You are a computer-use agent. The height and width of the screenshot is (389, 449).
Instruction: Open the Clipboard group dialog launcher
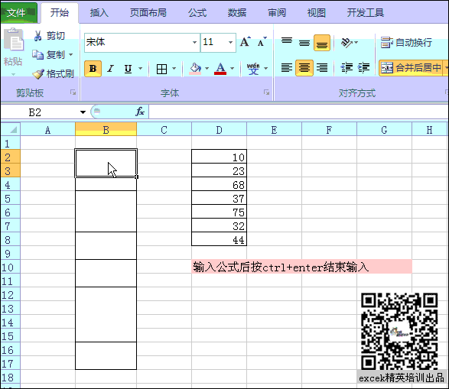pyautogui.click(x=73, y=92)
